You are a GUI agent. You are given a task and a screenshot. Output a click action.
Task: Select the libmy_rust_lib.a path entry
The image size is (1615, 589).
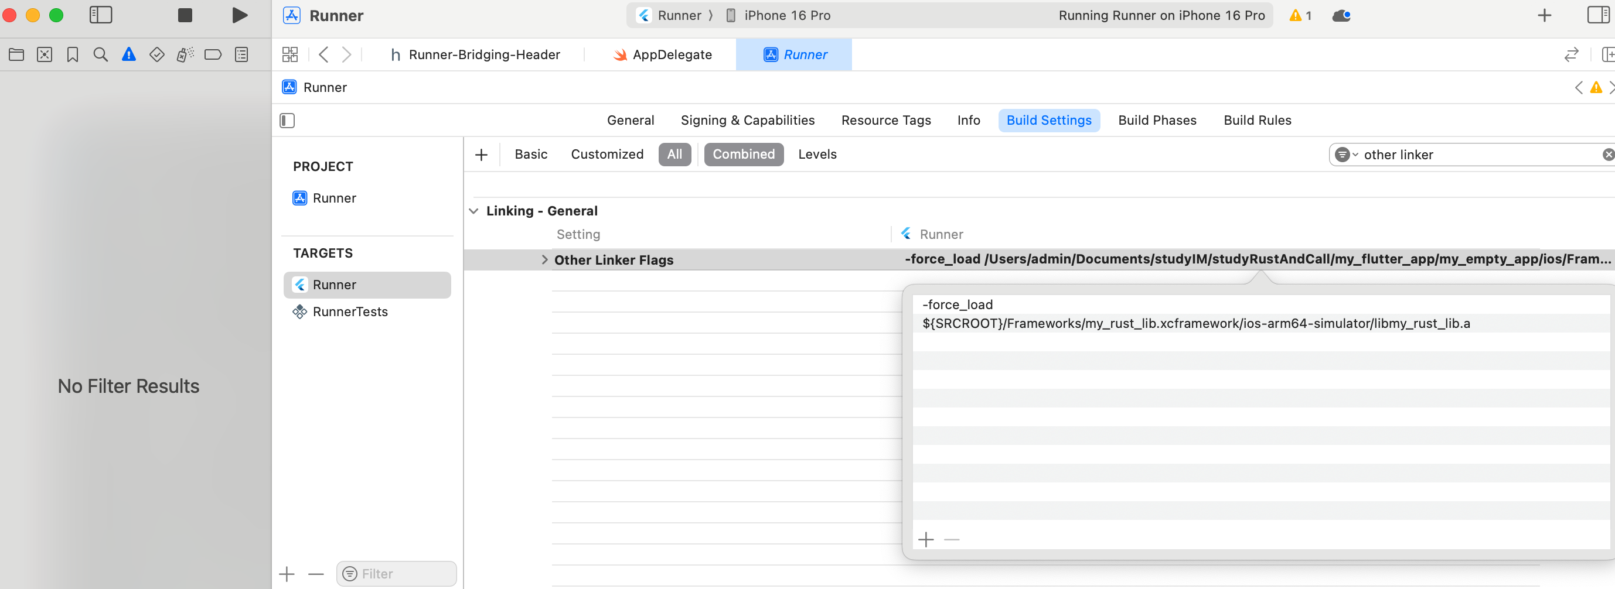click(x=1262, y=323)
